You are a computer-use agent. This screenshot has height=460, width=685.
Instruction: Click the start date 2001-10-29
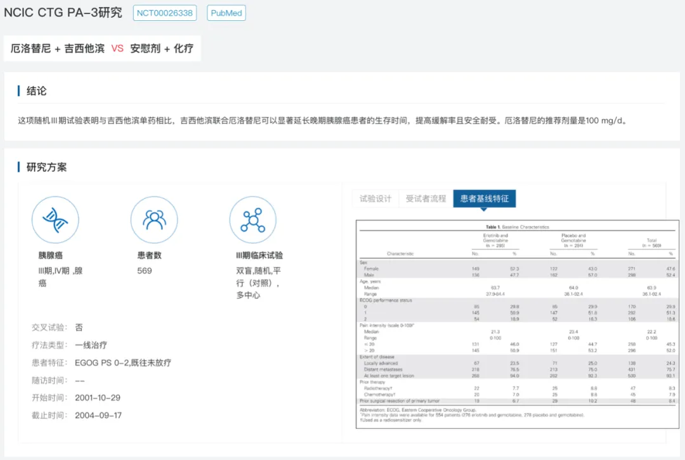[98, 398]
